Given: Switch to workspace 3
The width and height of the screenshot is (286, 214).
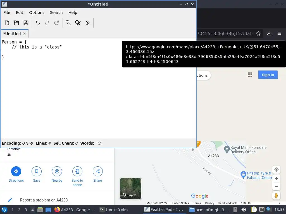Looking at the screenshot, I should [x=26, y=210].
